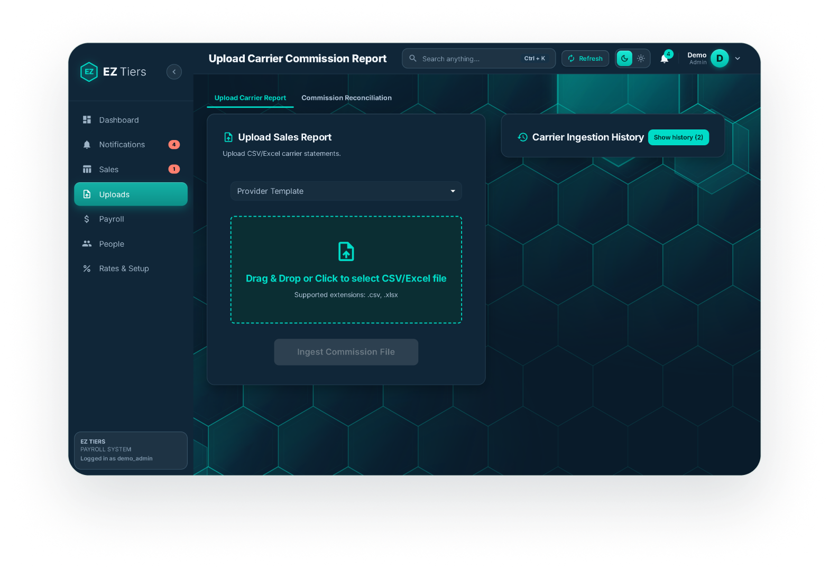
Task: Click Upload CSV/Excel carrier statements text
Action: (x=282, y=154)
